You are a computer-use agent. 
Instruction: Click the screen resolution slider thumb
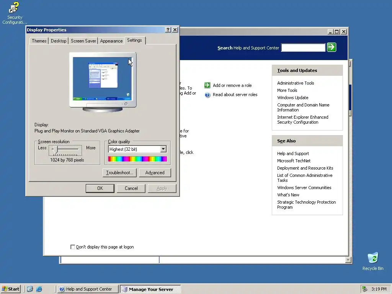tap(56, 150)
